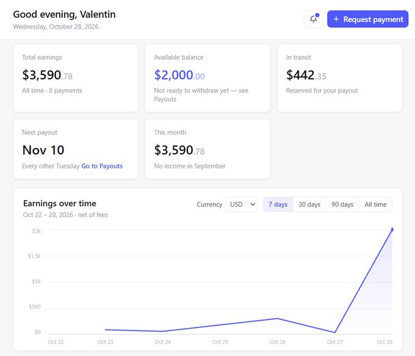Image resolution: width=415 pixels, height=356 pixels.
Task: Click the $0 y-axis label
Action: pos(38,332)
